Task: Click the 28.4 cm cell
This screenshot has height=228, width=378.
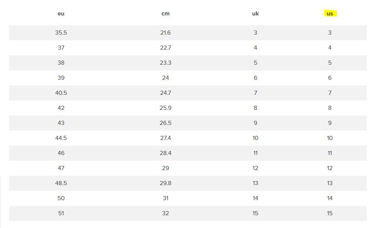Action: 165,153
